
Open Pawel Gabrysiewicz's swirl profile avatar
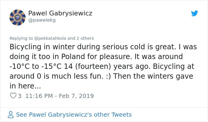(x=18, y=18)
